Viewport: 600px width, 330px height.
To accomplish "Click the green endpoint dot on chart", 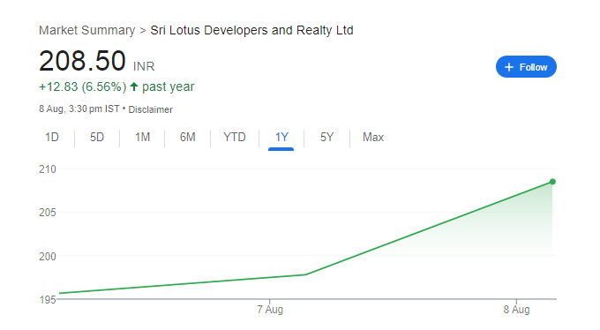I will [x=552, y=182].
